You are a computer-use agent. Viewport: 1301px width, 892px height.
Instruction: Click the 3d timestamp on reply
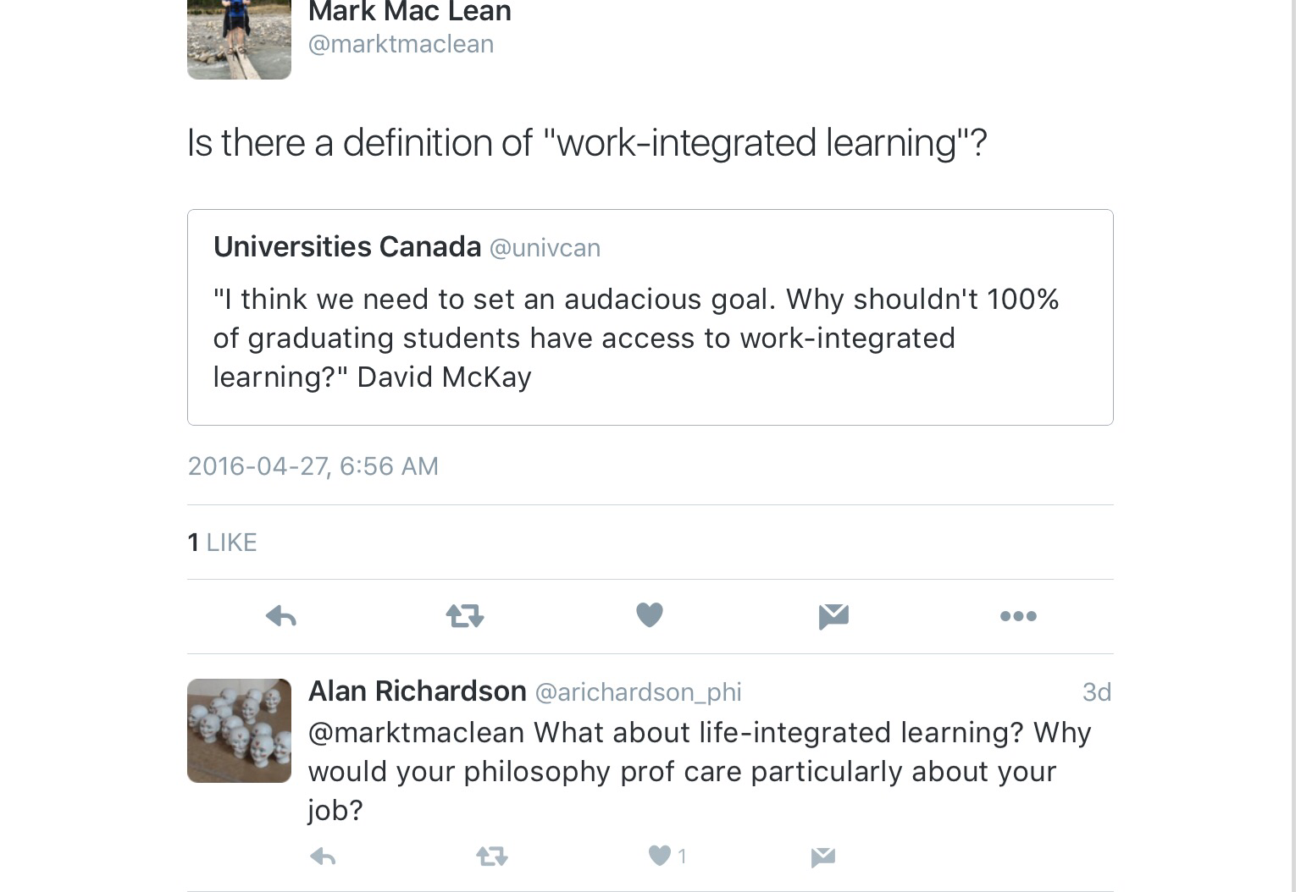pyautogui.click(x=1096, y=692)
